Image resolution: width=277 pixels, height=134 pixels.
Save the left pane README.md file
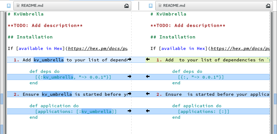tap(9, 6)
